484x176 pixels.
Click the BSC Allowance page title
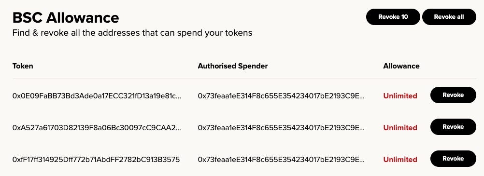point(66,17)
